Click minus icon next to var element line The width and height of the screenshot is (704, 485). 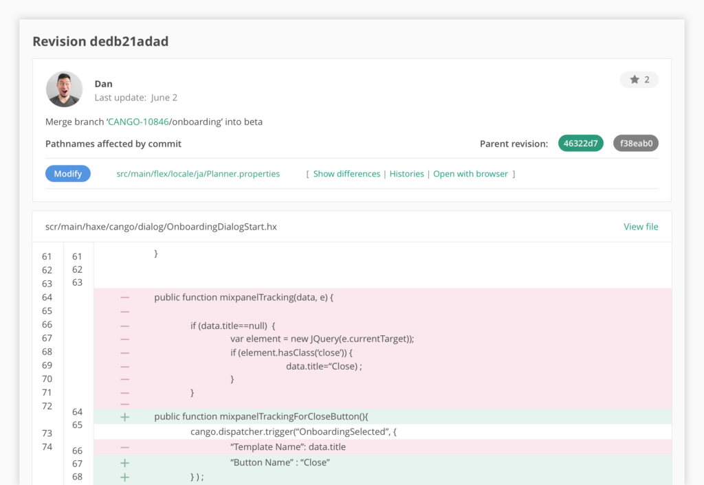click(124, 339)
